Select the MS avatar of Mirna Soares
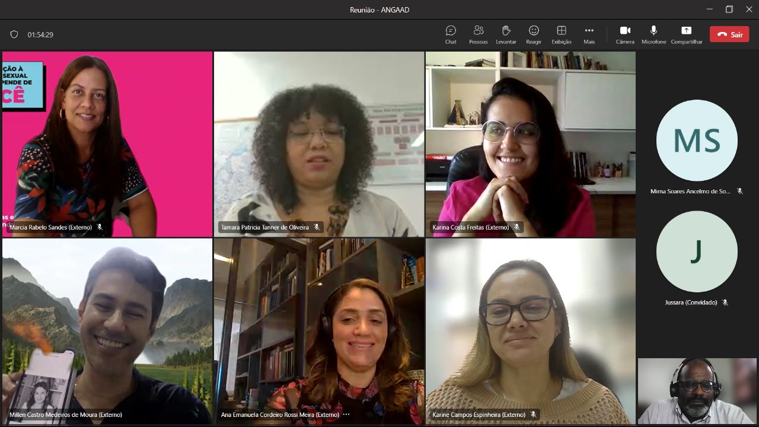 (x=697, y=141)
